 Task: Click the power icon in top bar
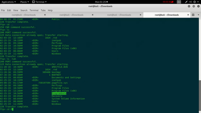(194, 2)
